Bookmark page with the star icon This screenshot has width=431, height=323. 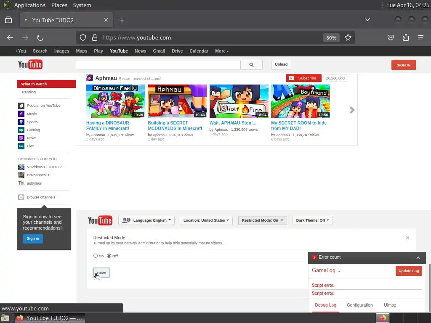348,37
